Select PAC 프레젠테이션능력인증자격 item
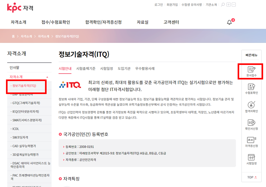The width and height of the screenshot is (266, 187). click(x=29, y=177)
